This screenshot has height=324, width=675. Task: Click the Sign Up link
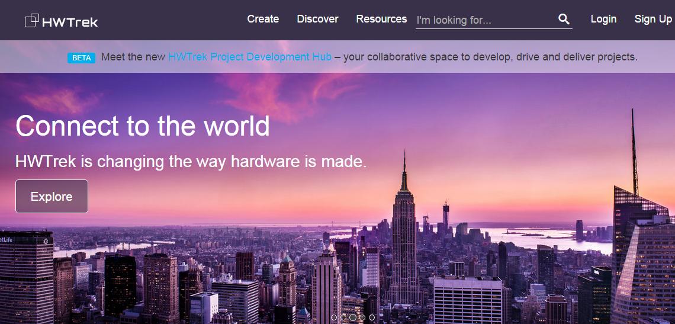(x=653, y=19)
